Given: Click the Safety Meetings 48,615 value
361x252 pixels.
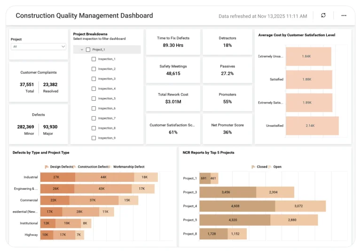Looking at the screenshot, I should click(173, 74).
